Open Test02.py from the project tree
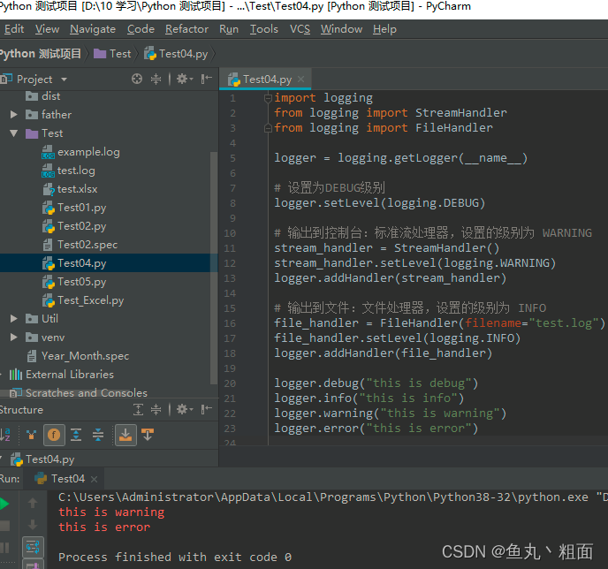Screen dimensions: 608x569 tap(74, 226)
